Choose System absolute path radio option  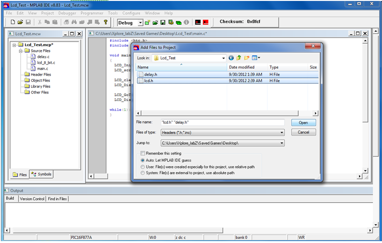click(x=143, y=172)
